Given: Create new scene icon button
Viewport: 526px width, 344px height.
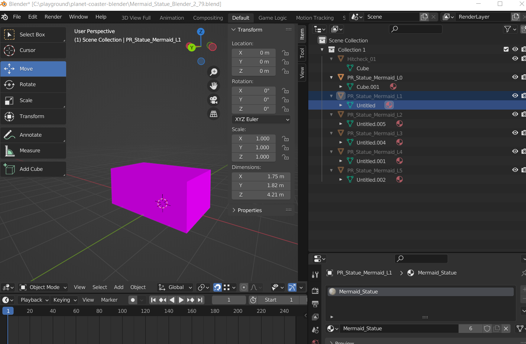Looking at the screenshot, I should [x=424, y=17].
